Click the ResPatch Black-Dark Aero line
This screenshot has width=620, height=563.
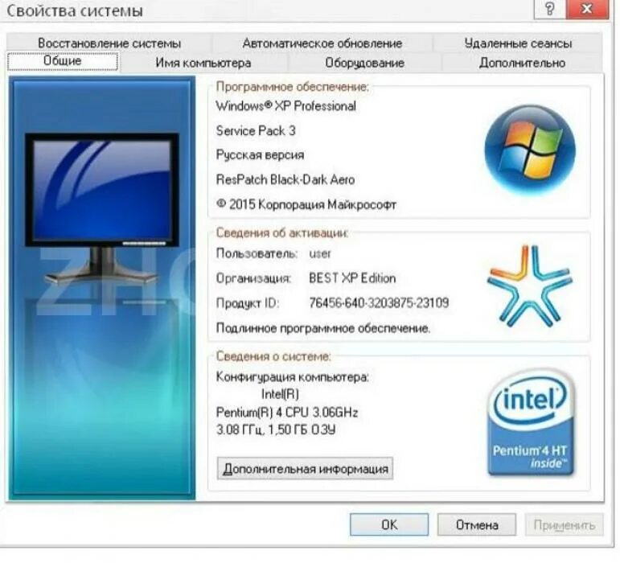click(285, 180)
